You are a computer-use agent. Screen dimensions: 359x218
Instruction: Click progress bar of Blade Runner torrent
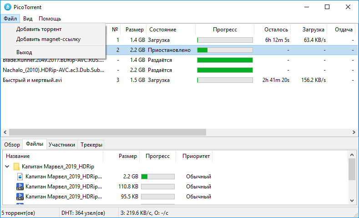[225, 60]
